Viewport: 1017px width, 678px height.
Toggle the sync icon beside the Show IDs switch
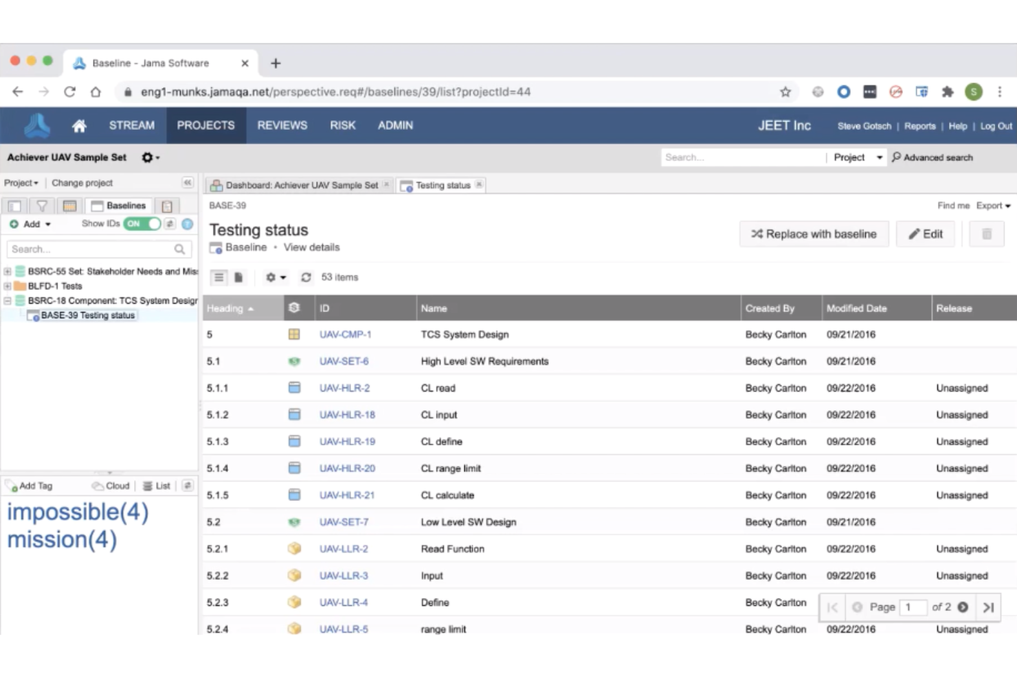169,223
